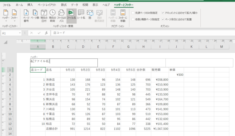Select cell 船橋店

pyautogui.click(x=53, y=119)
